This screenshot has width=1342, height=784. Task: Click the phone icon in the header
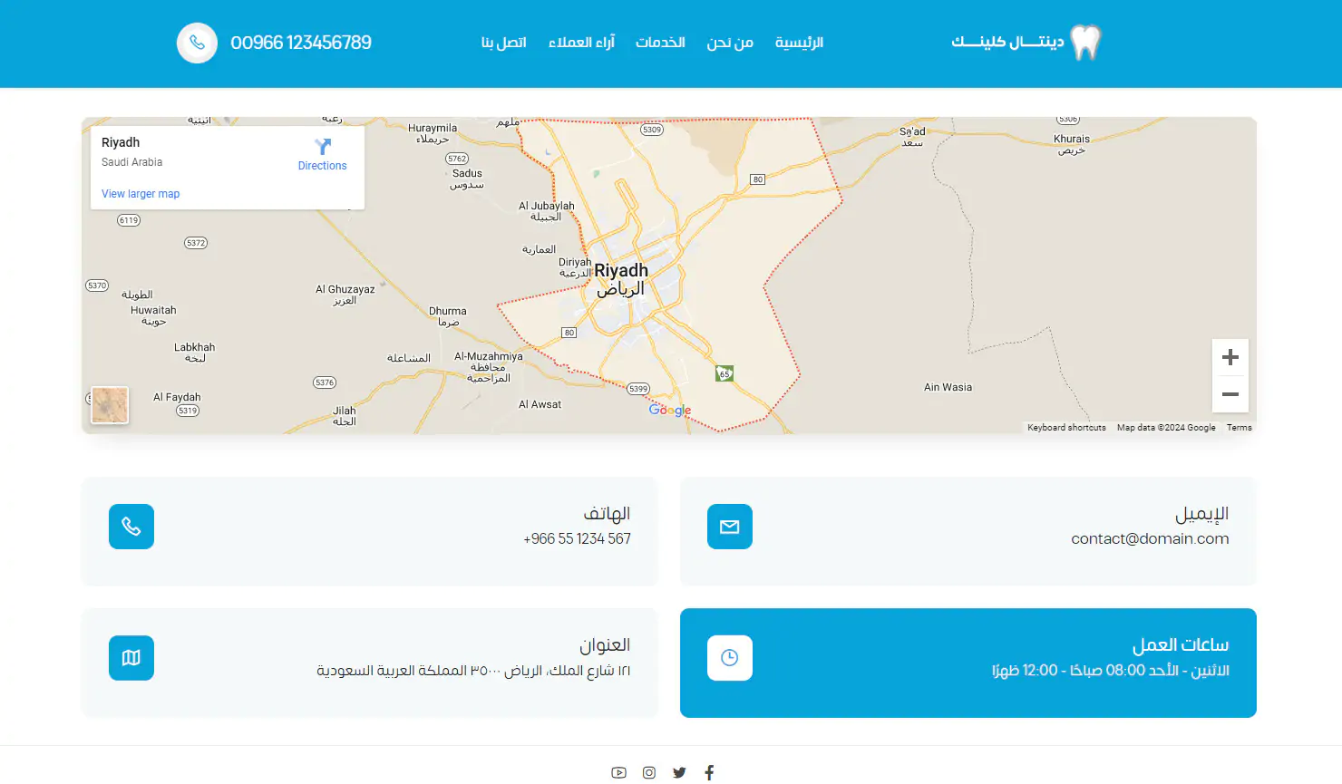point(197,43)
